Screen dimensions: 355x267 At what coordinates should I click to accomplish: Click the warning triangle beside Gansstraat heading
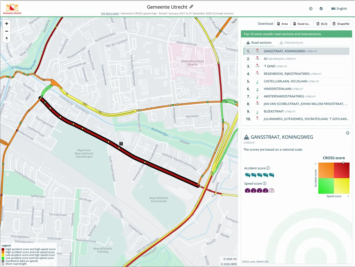(246, 137)
